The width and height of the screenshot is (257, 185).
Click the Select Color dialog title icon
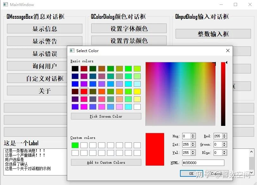(72, 51)
